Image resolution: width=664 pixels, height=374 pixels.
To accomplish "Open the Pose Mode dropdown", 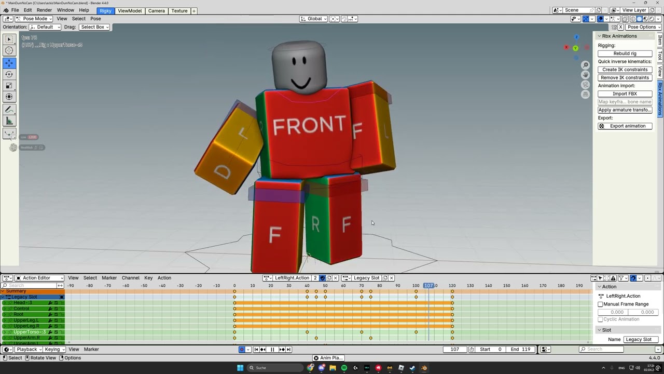I will click(x=34, y=19).
